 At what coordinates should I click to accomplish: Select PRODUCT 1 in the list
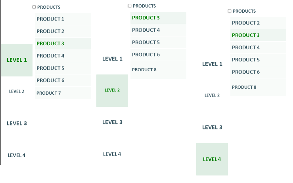63,19
